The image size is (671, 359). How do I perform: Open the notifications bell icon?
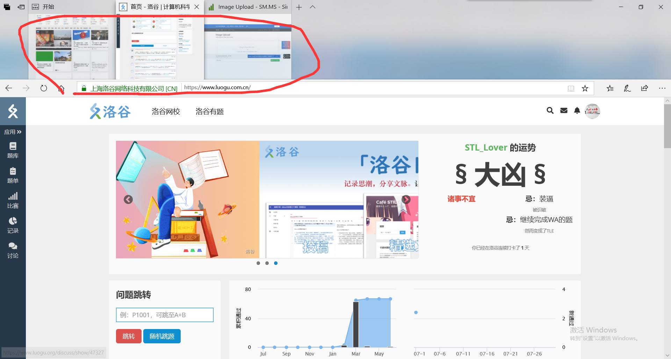577,111
